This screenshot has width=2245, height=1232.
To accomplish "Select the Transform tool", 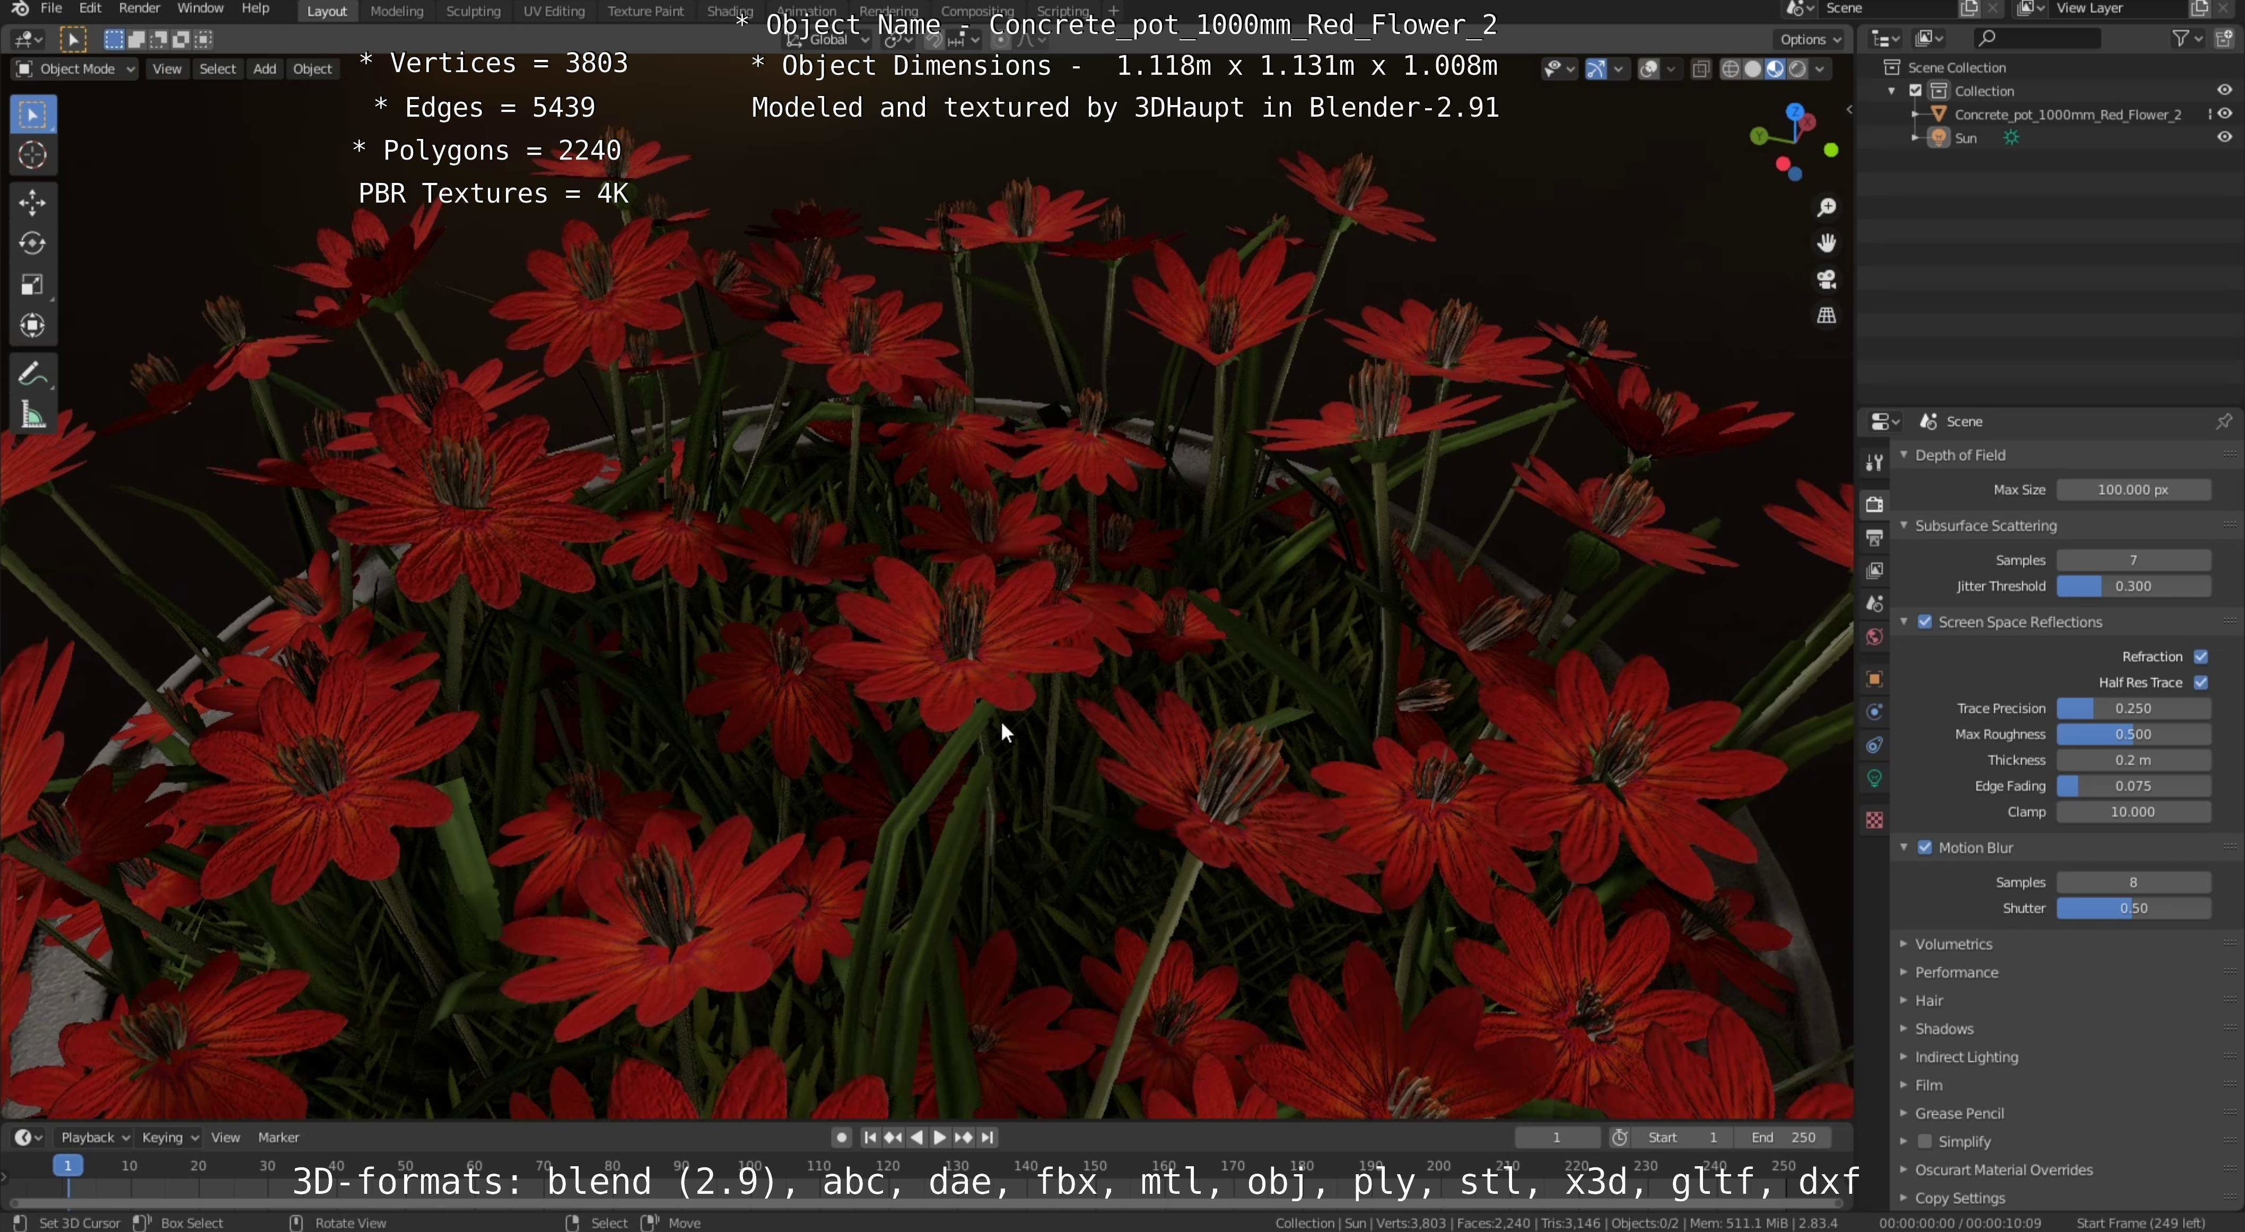I will pyautogui.click(x=33, y=326).
